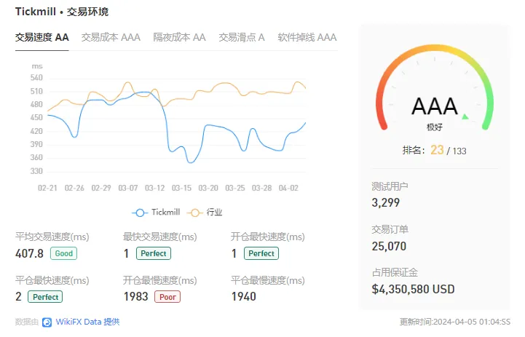
Task: Click the 04-02 date on the chart axis
Action: [x=288, y=188]
